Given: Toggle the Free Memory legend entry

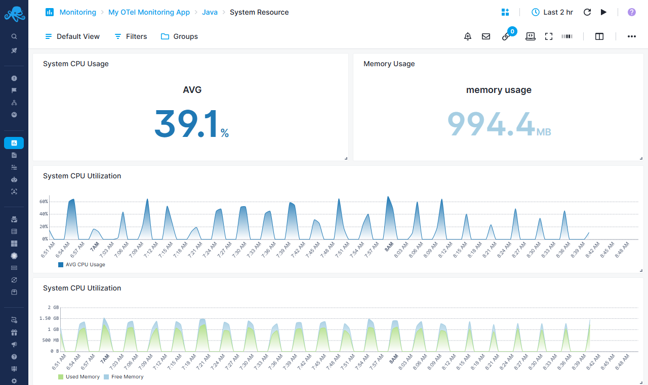Looking at the screenshot, I should tap(124, 376).
